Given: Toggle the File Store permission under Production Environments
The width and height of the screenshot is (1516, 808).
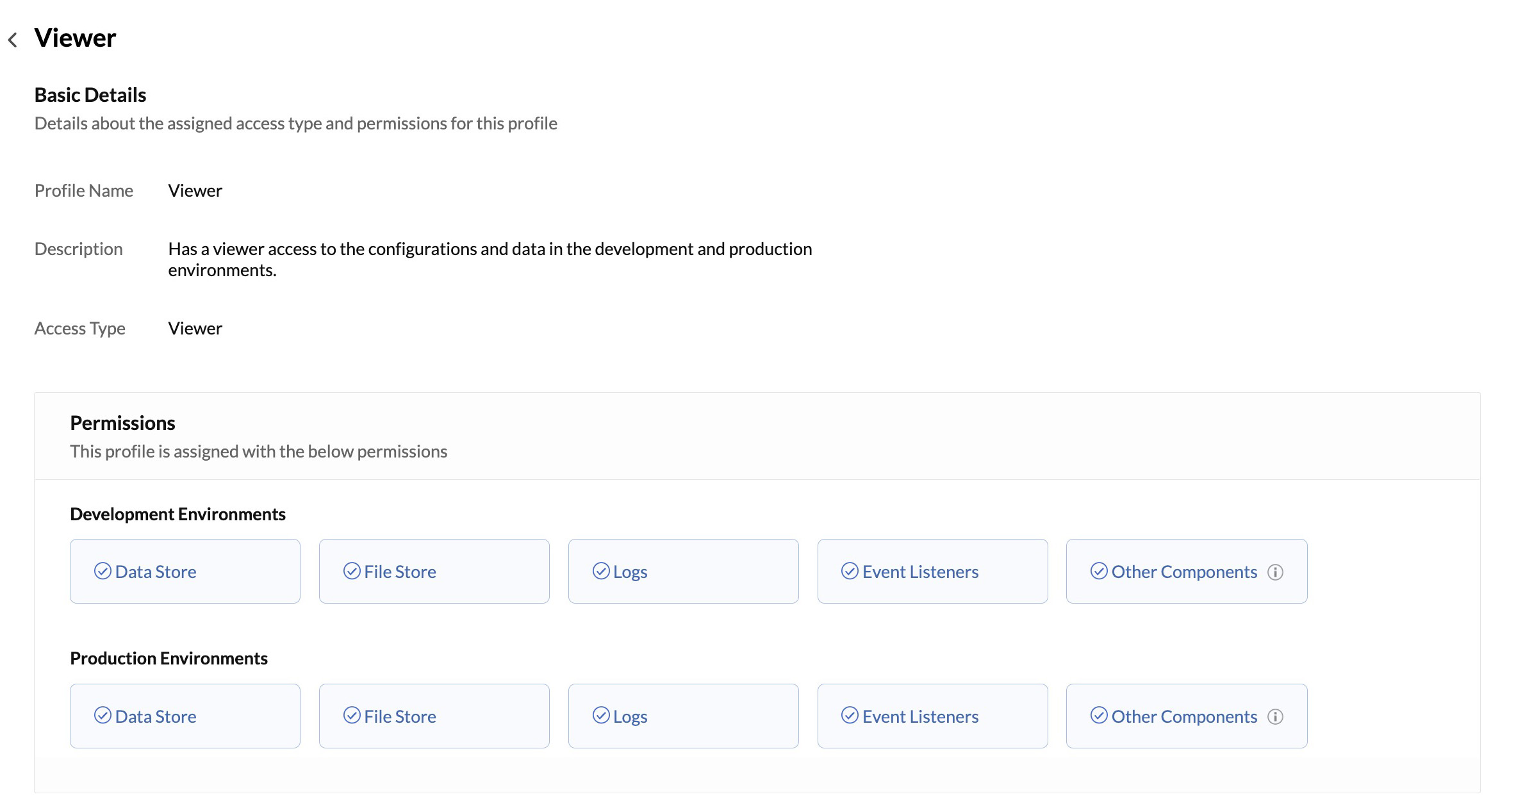Looking at the screenshot, I should pos(434,715).
